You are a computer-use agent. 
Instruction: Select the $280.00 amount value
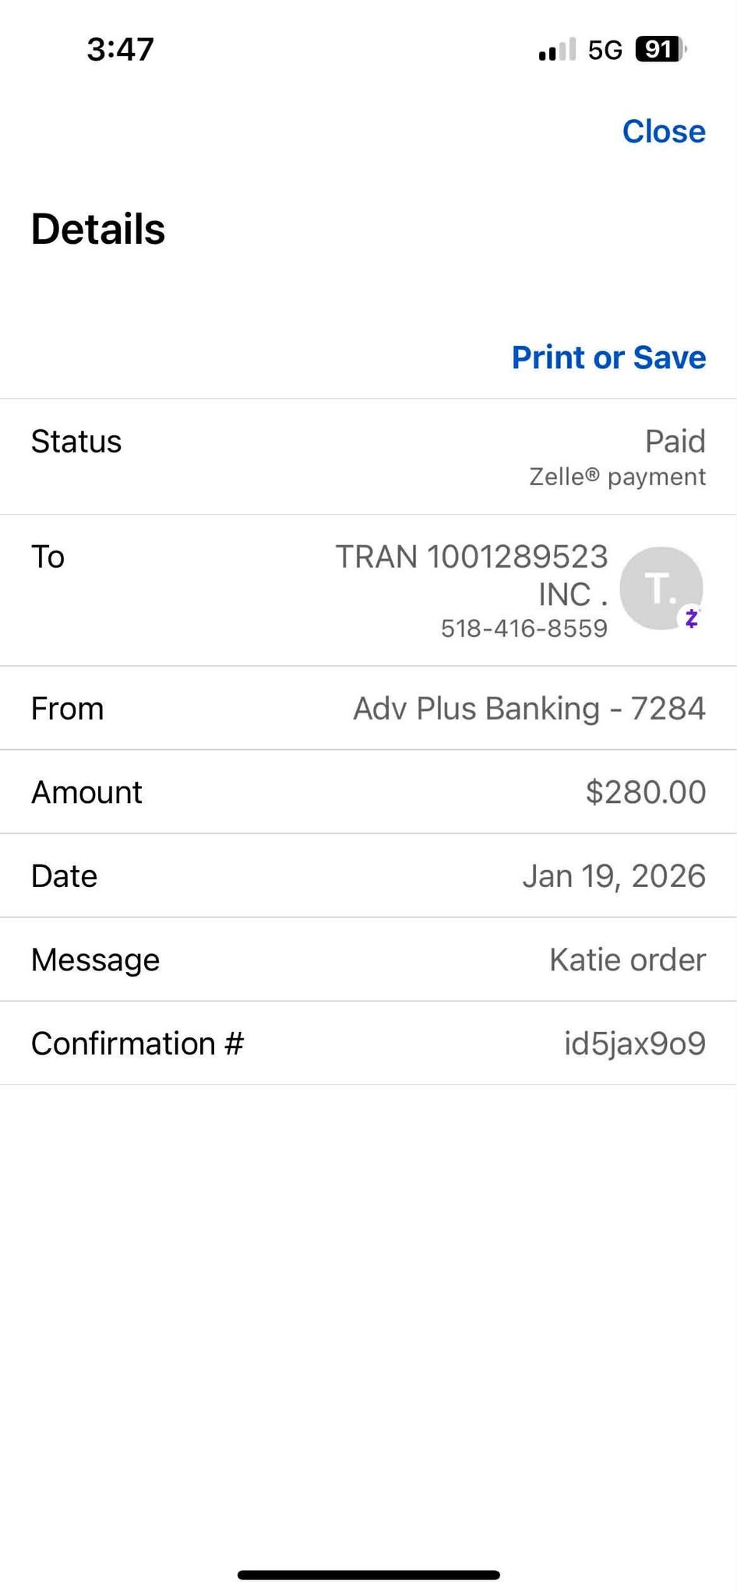point(645,792)
